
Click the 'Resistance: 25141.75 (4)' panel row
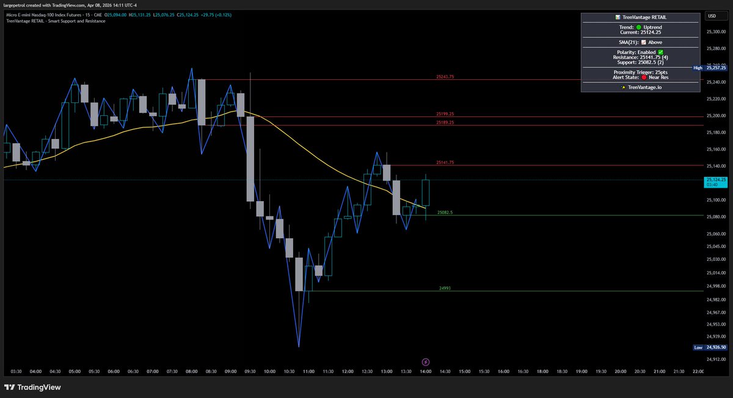click(640, 57)
